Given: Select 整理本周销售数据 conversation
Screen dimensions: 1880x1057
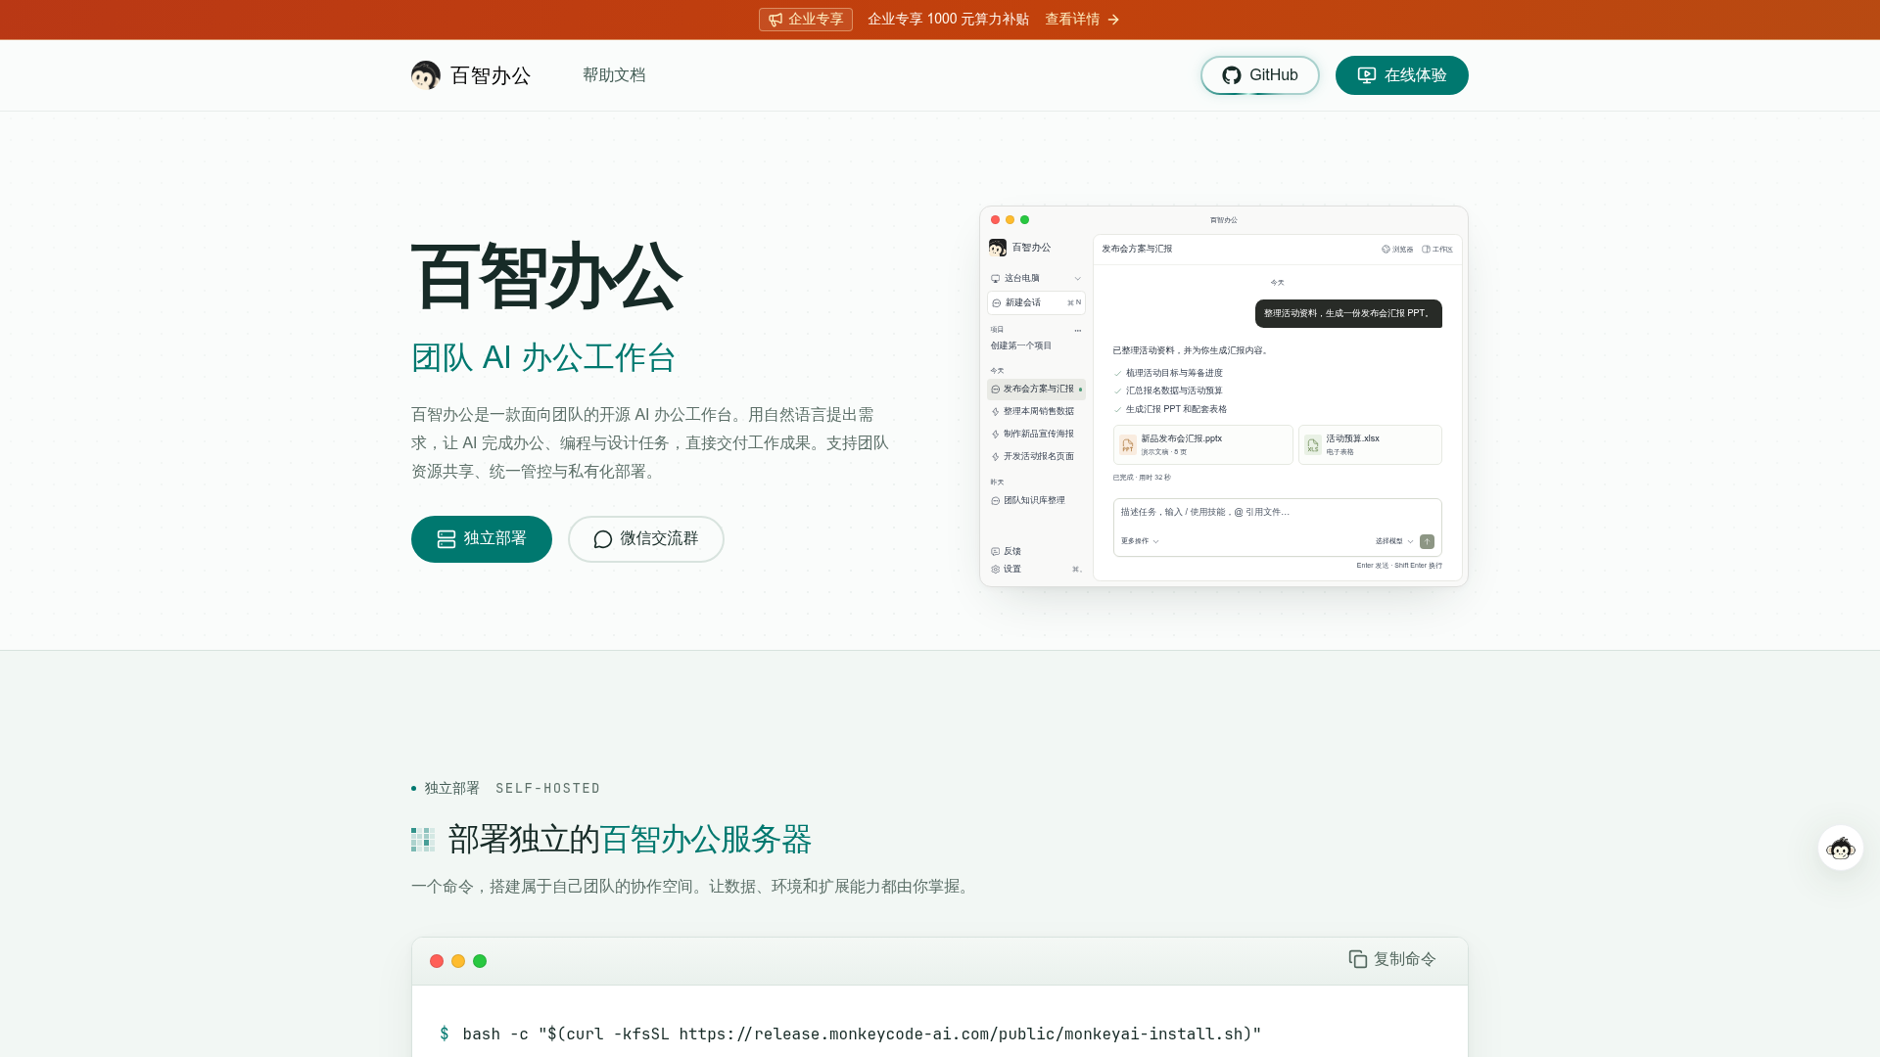Looking at the screenshot, I should (1036, 412).
